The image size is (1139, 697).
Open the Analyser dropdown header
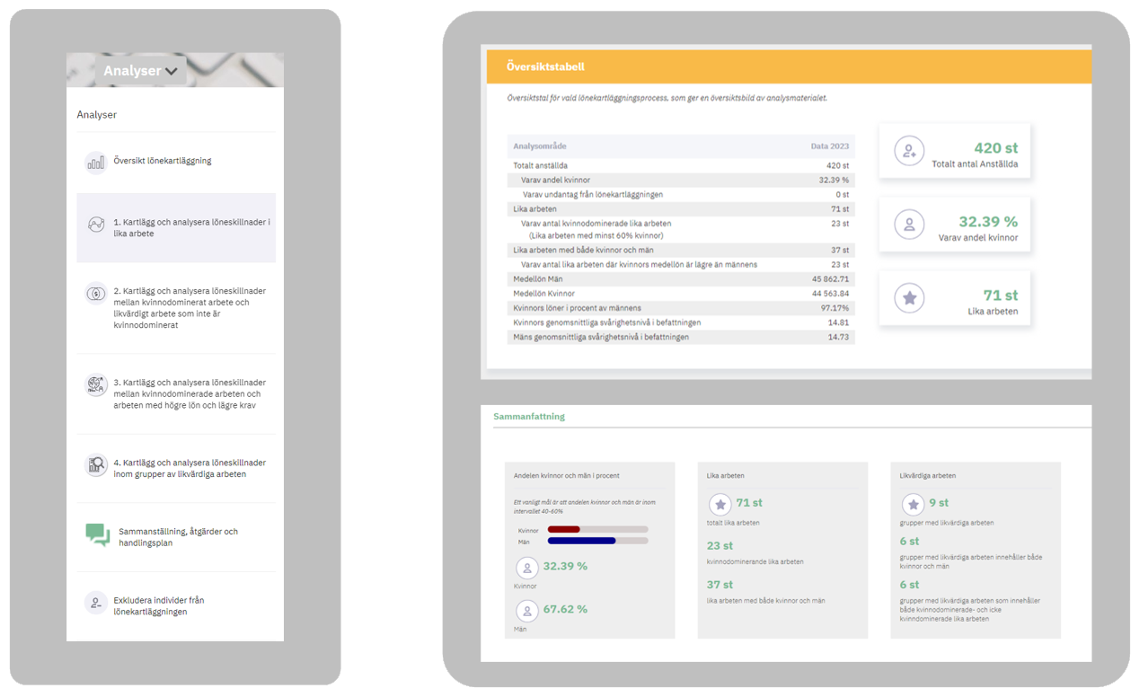tap(140, 71)
